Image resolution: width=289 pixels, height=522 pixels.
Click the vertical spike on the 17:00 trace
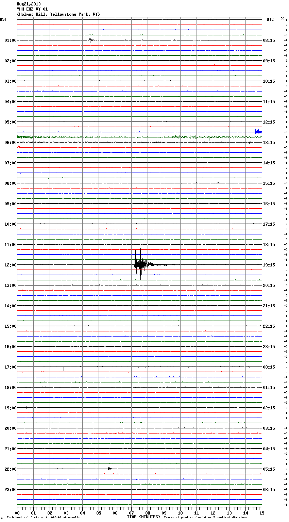tap(64, 369)
